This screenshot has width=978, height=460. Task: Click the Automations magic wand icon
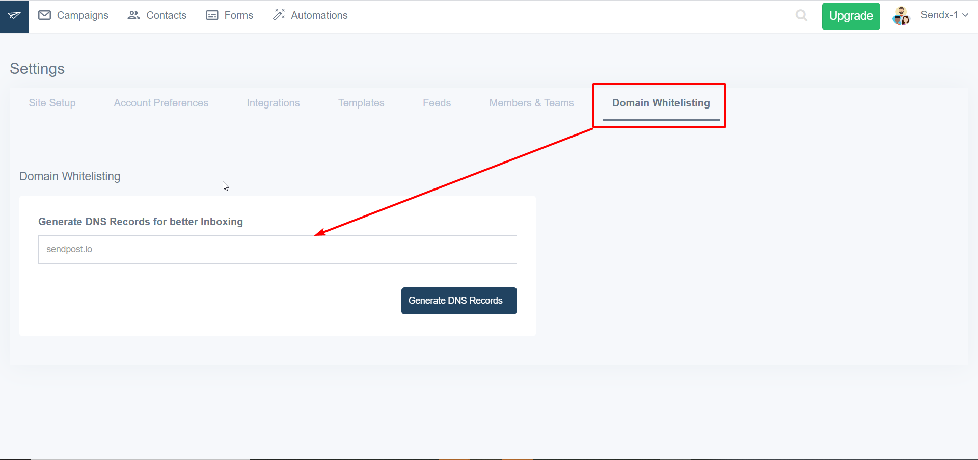point(279,15)
